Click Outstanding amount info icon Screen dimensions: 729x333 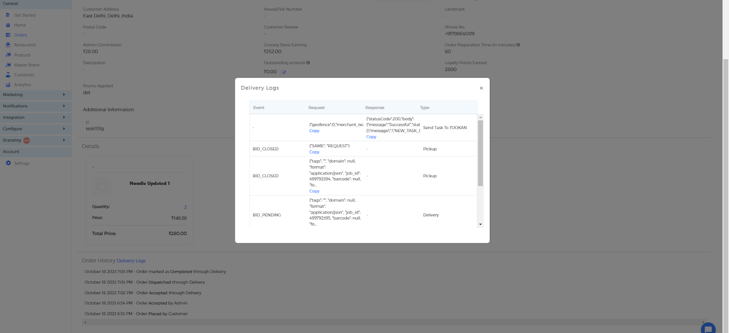point(308,63)
